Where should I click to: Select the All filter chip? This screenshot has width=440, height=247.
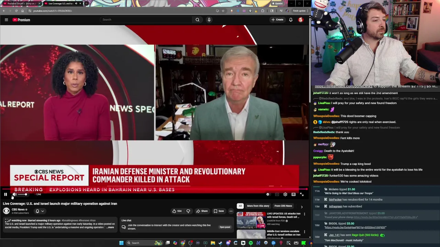click(x=240, y=206)
